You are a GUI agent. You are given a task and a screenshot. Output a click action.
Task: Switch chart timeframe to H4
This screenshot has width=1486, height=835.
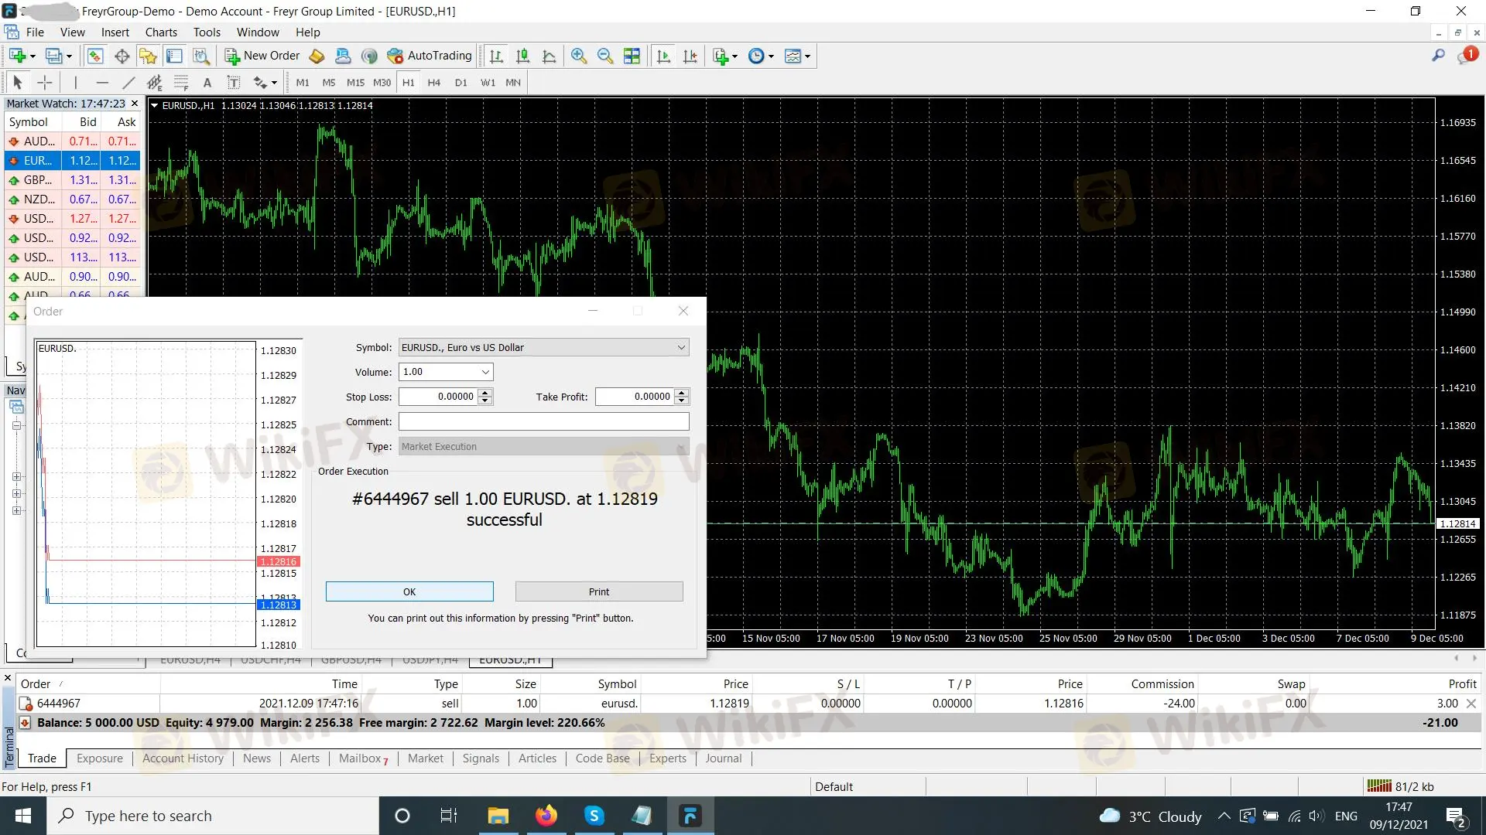coord(433,83)
